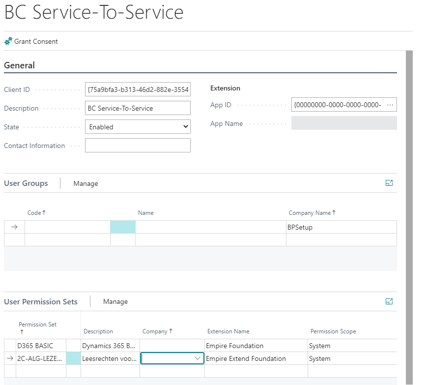426x385 pixels.
Task: Click System scope cell in the 2C-ALG-LEZE row
Action: point(352,358)
